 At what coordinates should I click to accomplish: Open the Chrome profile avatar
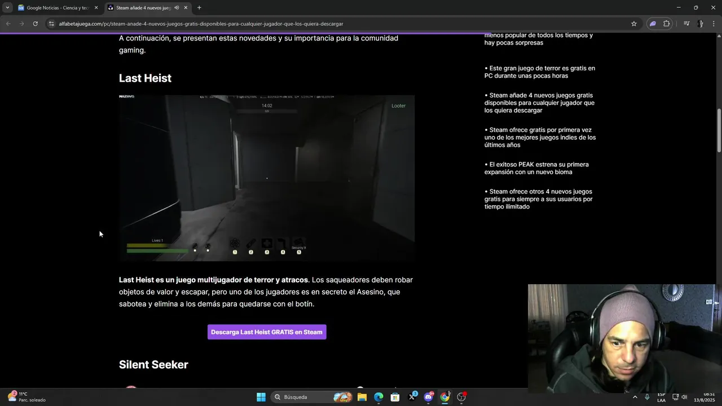[x=701, y=24]
